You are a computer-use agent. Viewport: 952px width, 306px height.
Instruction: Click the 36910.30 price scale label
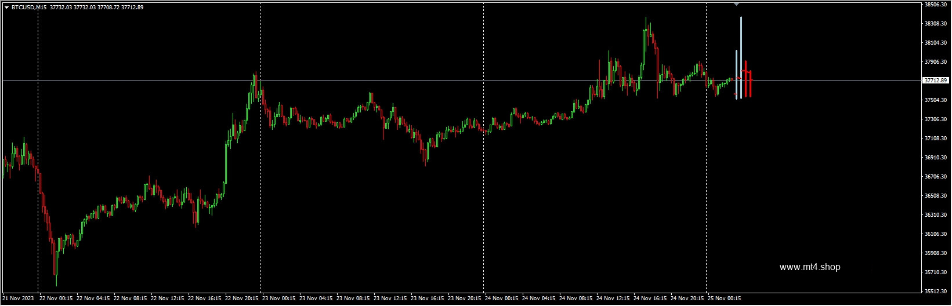point(936,158)
